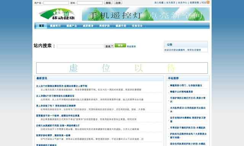Open the 手机遥控灯 banner advertisement
The height and width of the screenshot is (146, 244).
coord(146,14)
